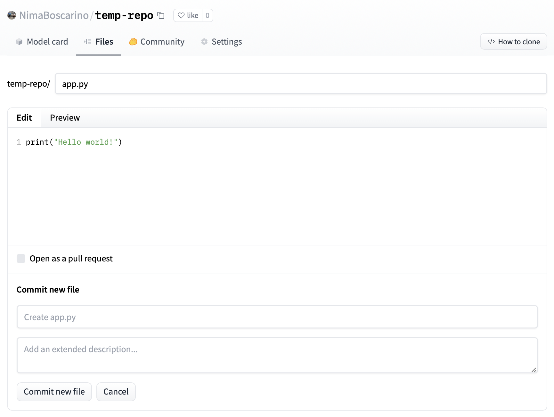This screenshot has width=554, height=417.
Task: Click on the code line in the editor
Action: [74, 142]
